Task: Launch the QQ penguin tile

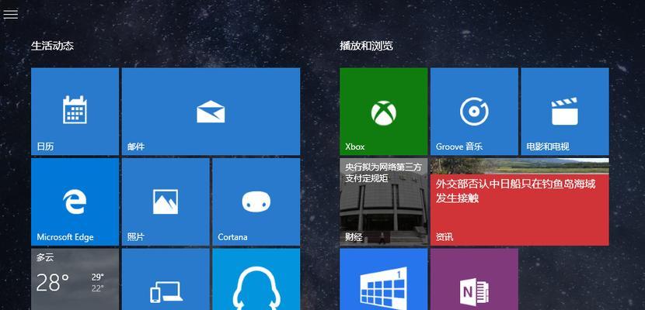Action: (x=256, y=279)
